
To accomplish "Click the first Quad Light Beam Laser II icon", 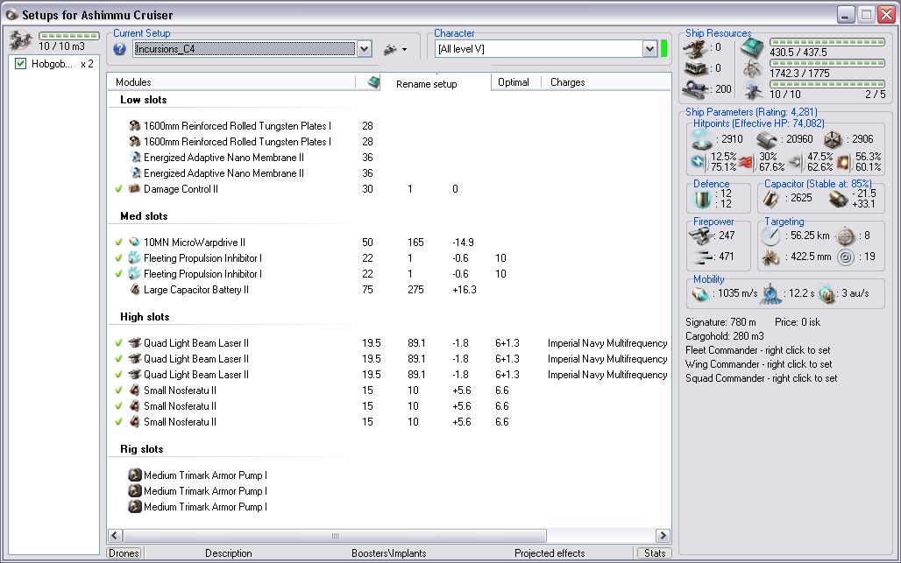I will pyautogui.click(x=134, y=342).
